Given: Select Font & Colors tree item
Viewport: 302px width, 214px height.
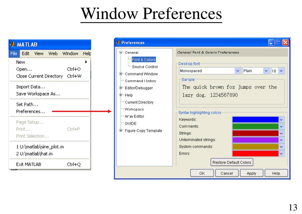Looking at the screenshot, I should (x=144, y=59).
